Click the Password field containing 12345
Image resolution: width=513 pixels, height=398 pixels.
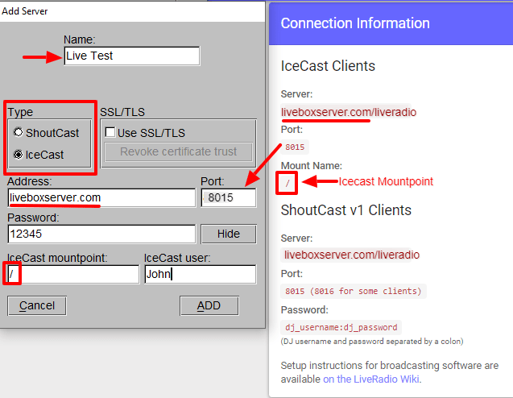pyautogui.click(x=101, y=234)
